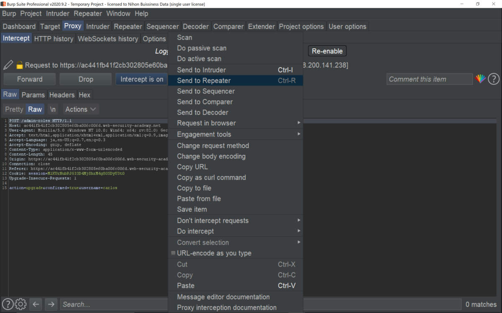Toggle the Intercept is on button
Image resolution: width=502 pixels, height=313 pixels.
coord(142,79)
